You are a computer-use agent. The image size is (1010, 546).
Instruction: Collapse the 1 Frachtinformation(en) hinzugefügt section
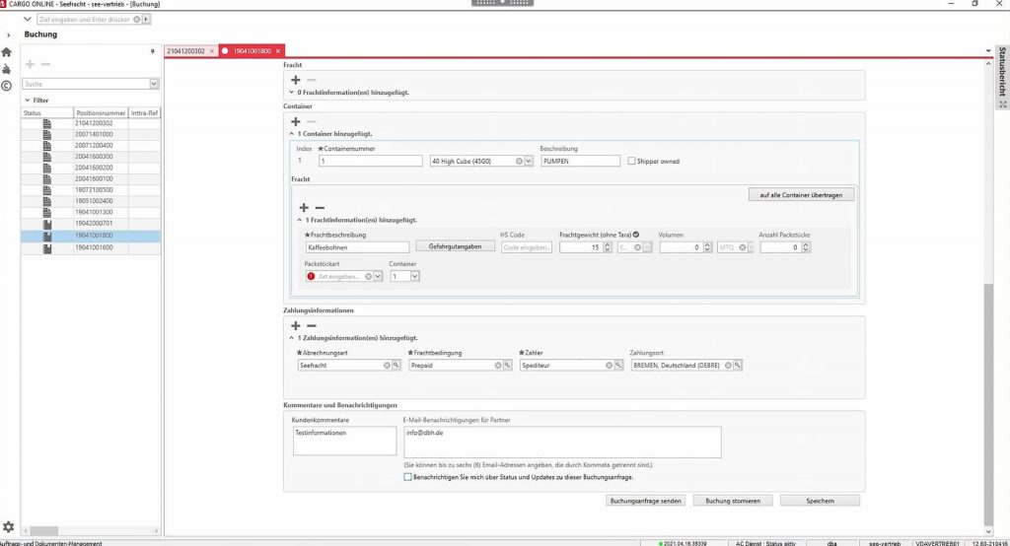coord(300,220)
